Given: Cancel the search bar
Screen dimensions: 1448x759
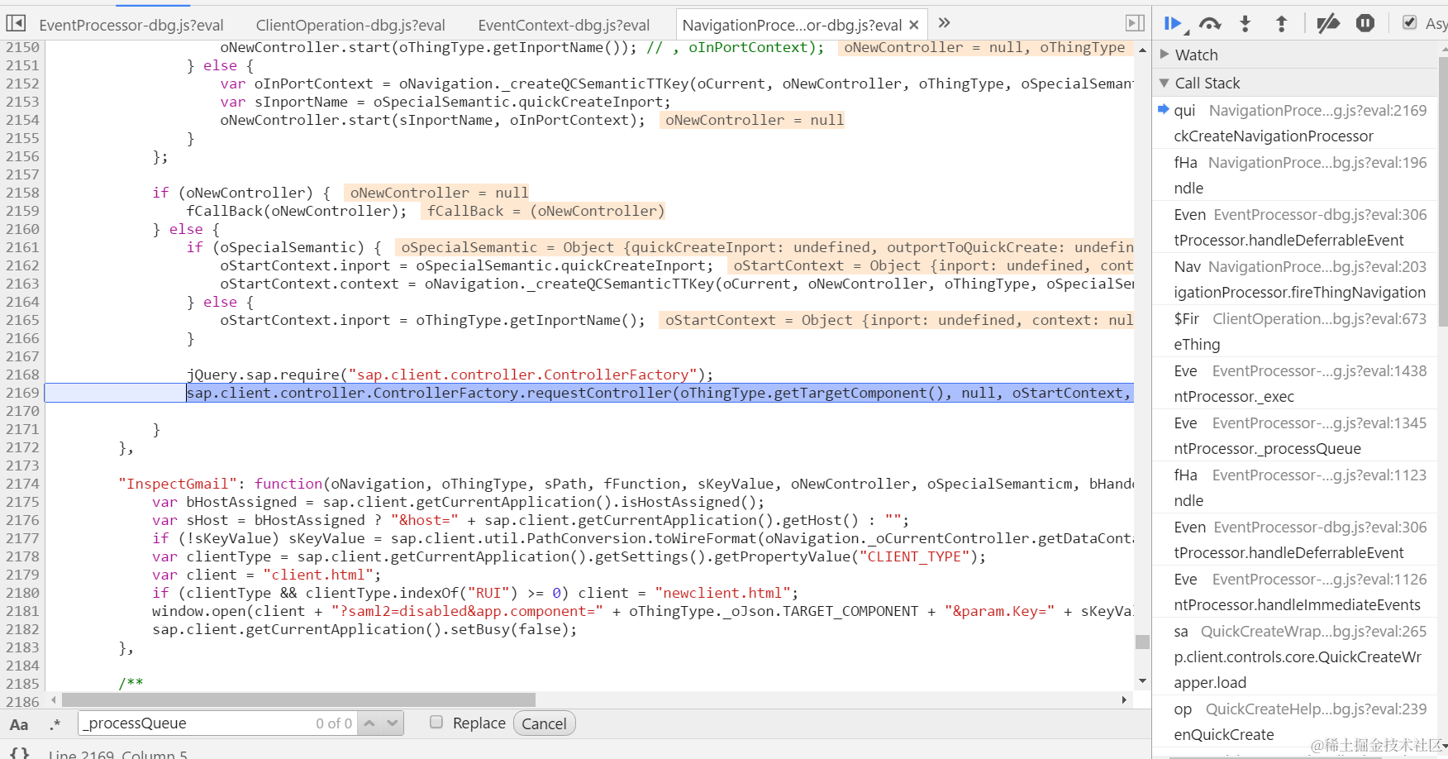Looking at the screenshot, I should click(544, 723).
